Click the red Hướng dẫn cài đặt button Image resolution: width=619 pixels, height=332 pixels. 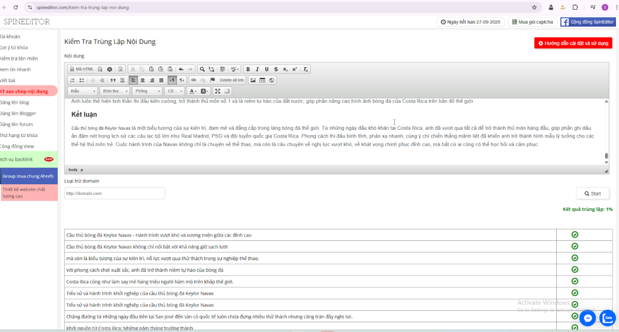(x=573, y=43)
